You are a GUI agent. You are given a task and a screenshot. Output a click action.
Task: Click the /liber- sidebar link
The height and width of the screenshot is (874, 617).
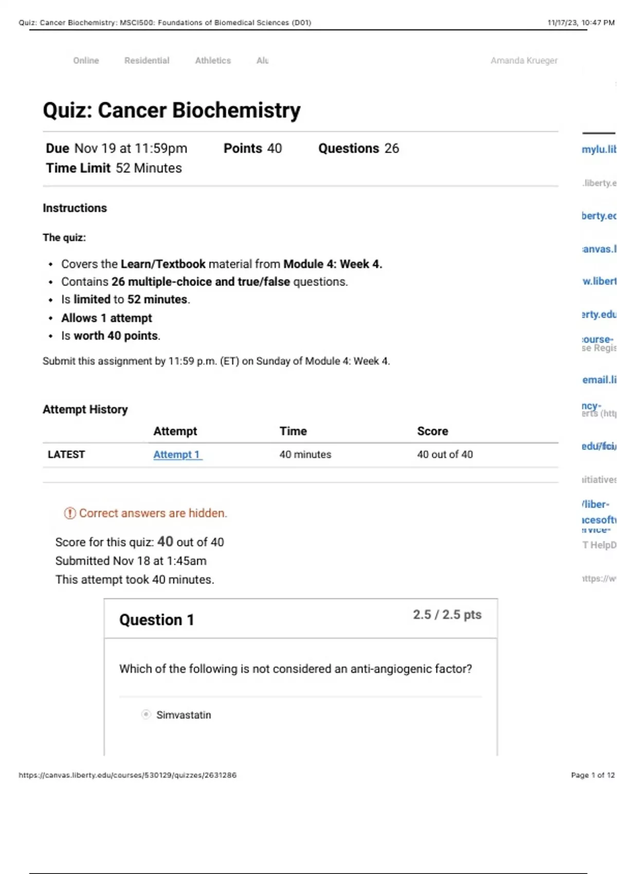595,504
